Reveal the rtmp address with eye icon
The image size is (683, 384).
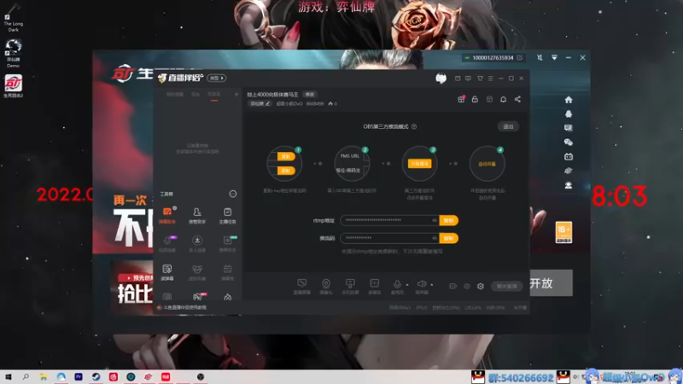click(435, 220)
